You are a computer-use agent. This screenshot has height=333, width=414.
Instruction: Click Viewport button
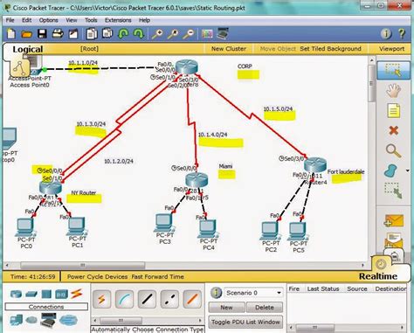point(391,49)
